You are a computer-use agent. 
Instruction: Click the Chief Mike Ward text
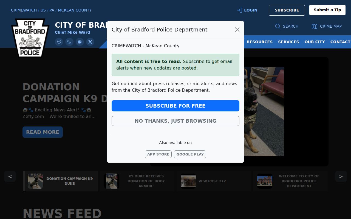[x=72, y=32]
